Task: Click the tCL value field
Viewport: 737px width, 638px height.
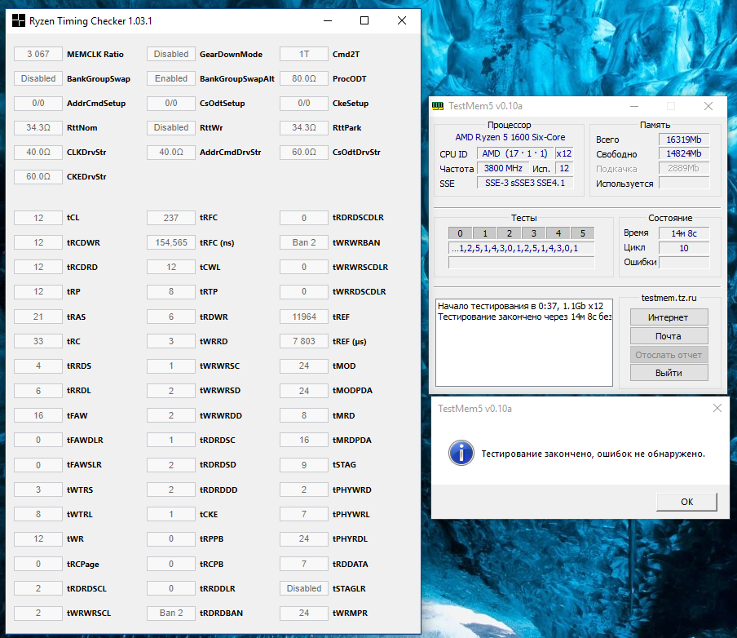Action: click(38, 218)
